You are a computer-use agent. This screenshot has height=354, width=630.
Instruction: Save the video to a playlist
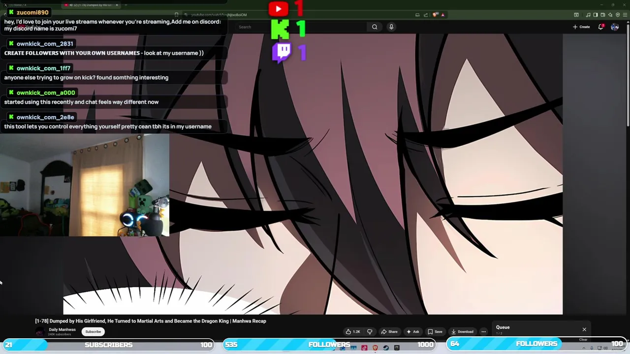tap(435, 331)
